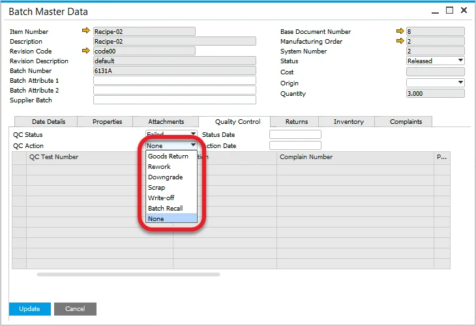Follow the Manufacturing Order link arrow
This screenshot has height=326, width=476.
pos(400,41)
